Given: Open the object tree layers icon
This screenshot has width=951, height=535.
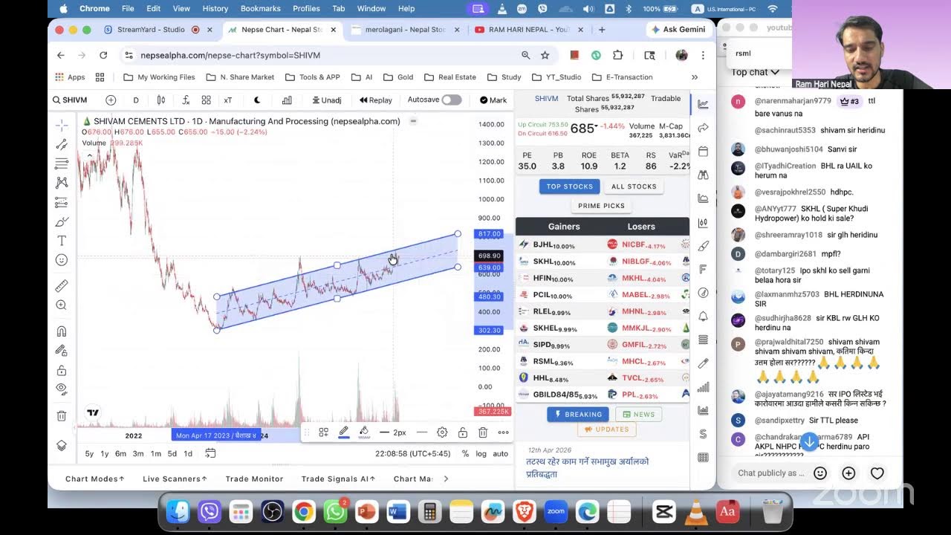Looking at the screenshot, I should tap(62, 446).
